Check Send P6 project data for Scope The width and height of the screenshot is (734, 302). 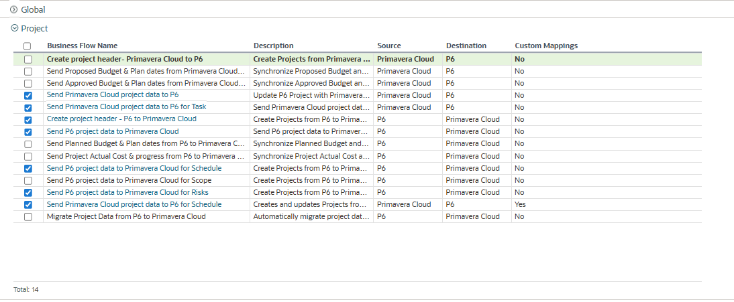pyautogui.click(x=28, y=181)
